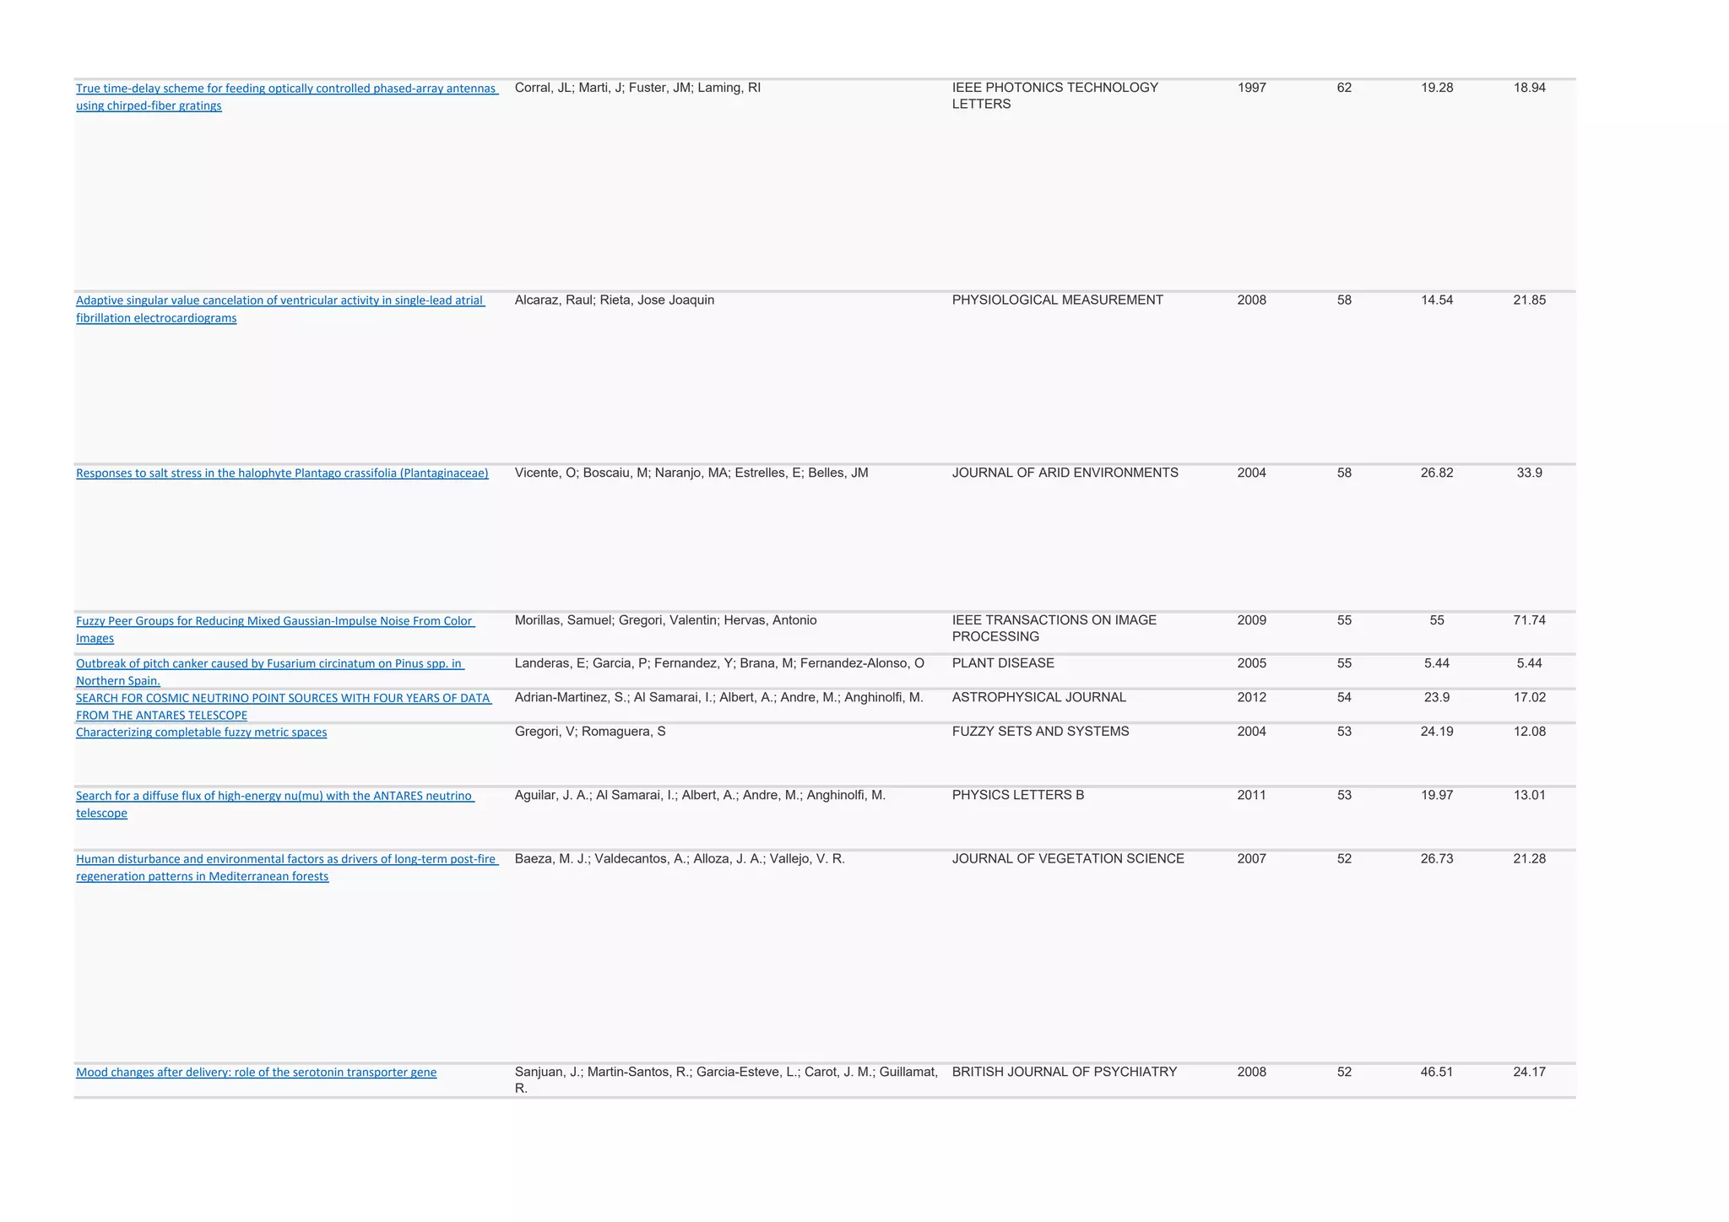The image size is (1729, 1222).
Task: Select authors Gregori, V; Romaguera, S
Action: click(x=590, y=732)
